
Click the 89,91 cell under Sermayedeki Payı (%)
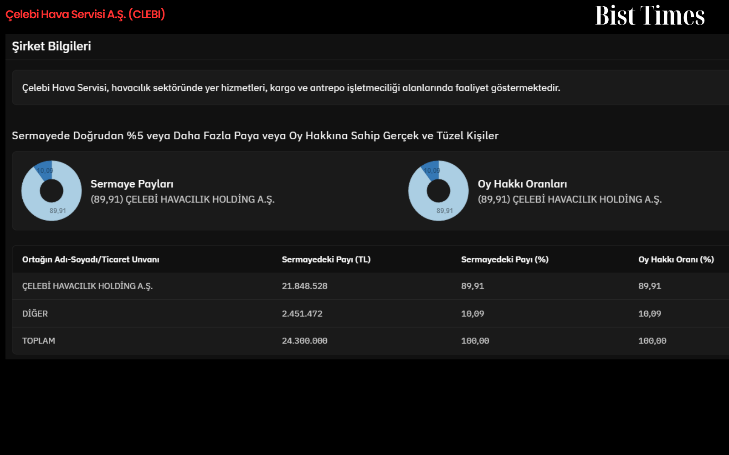pyautogui.click(x=472, y=286)
